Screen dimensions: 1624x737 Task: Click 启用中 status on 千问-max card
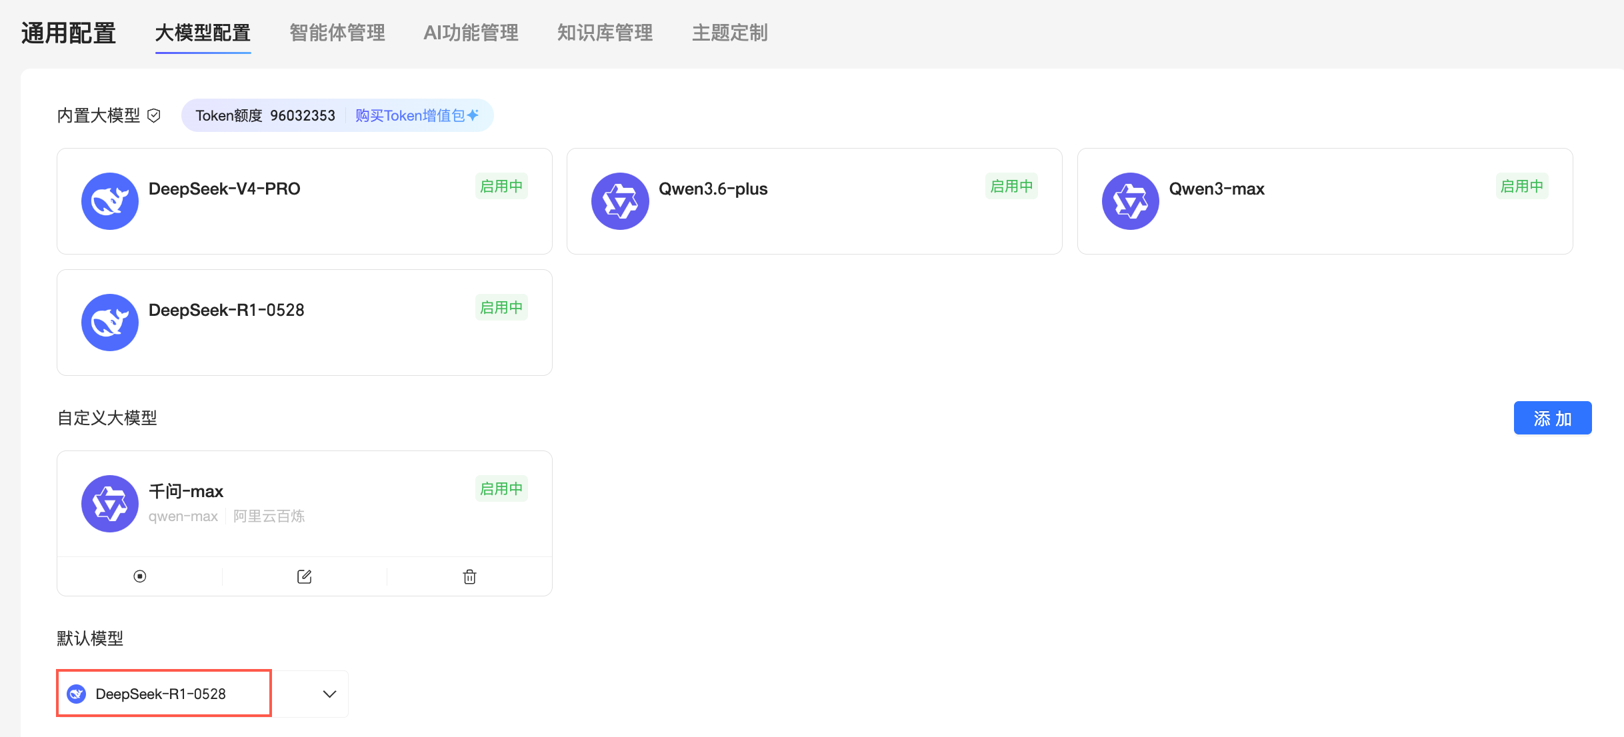tap(501, 489)
